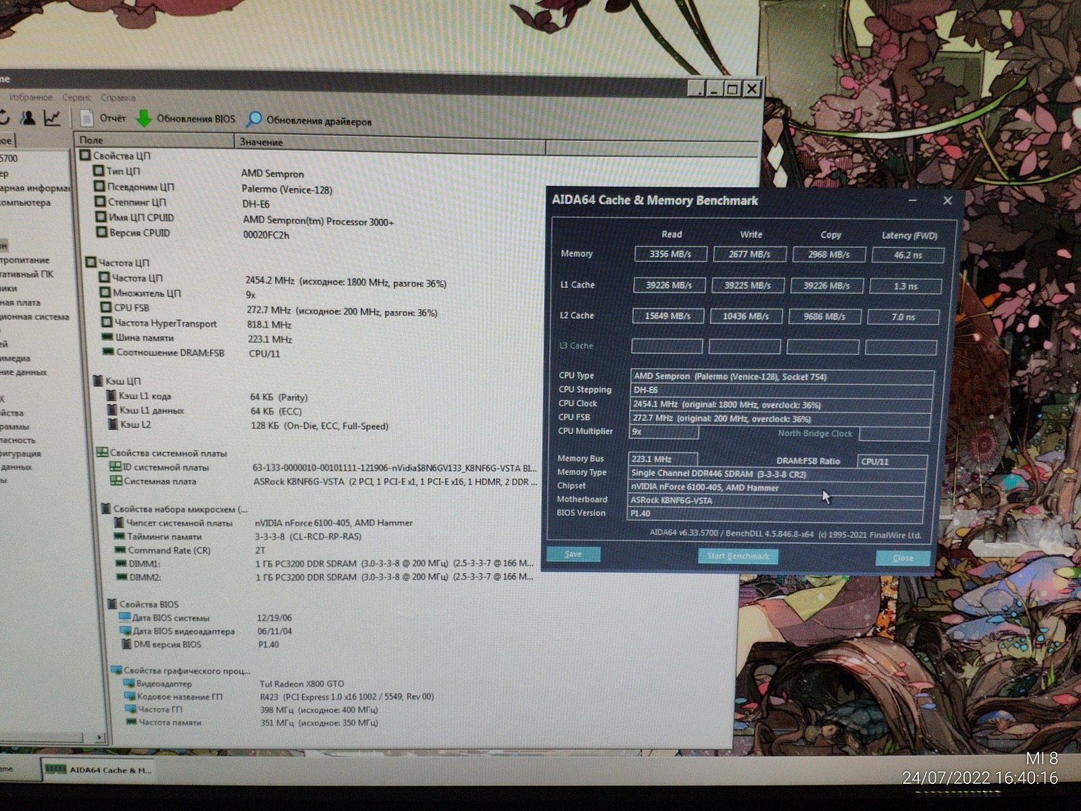
Task: Click the Memory Latency value 46.2 ns
Action: (908, 255)
